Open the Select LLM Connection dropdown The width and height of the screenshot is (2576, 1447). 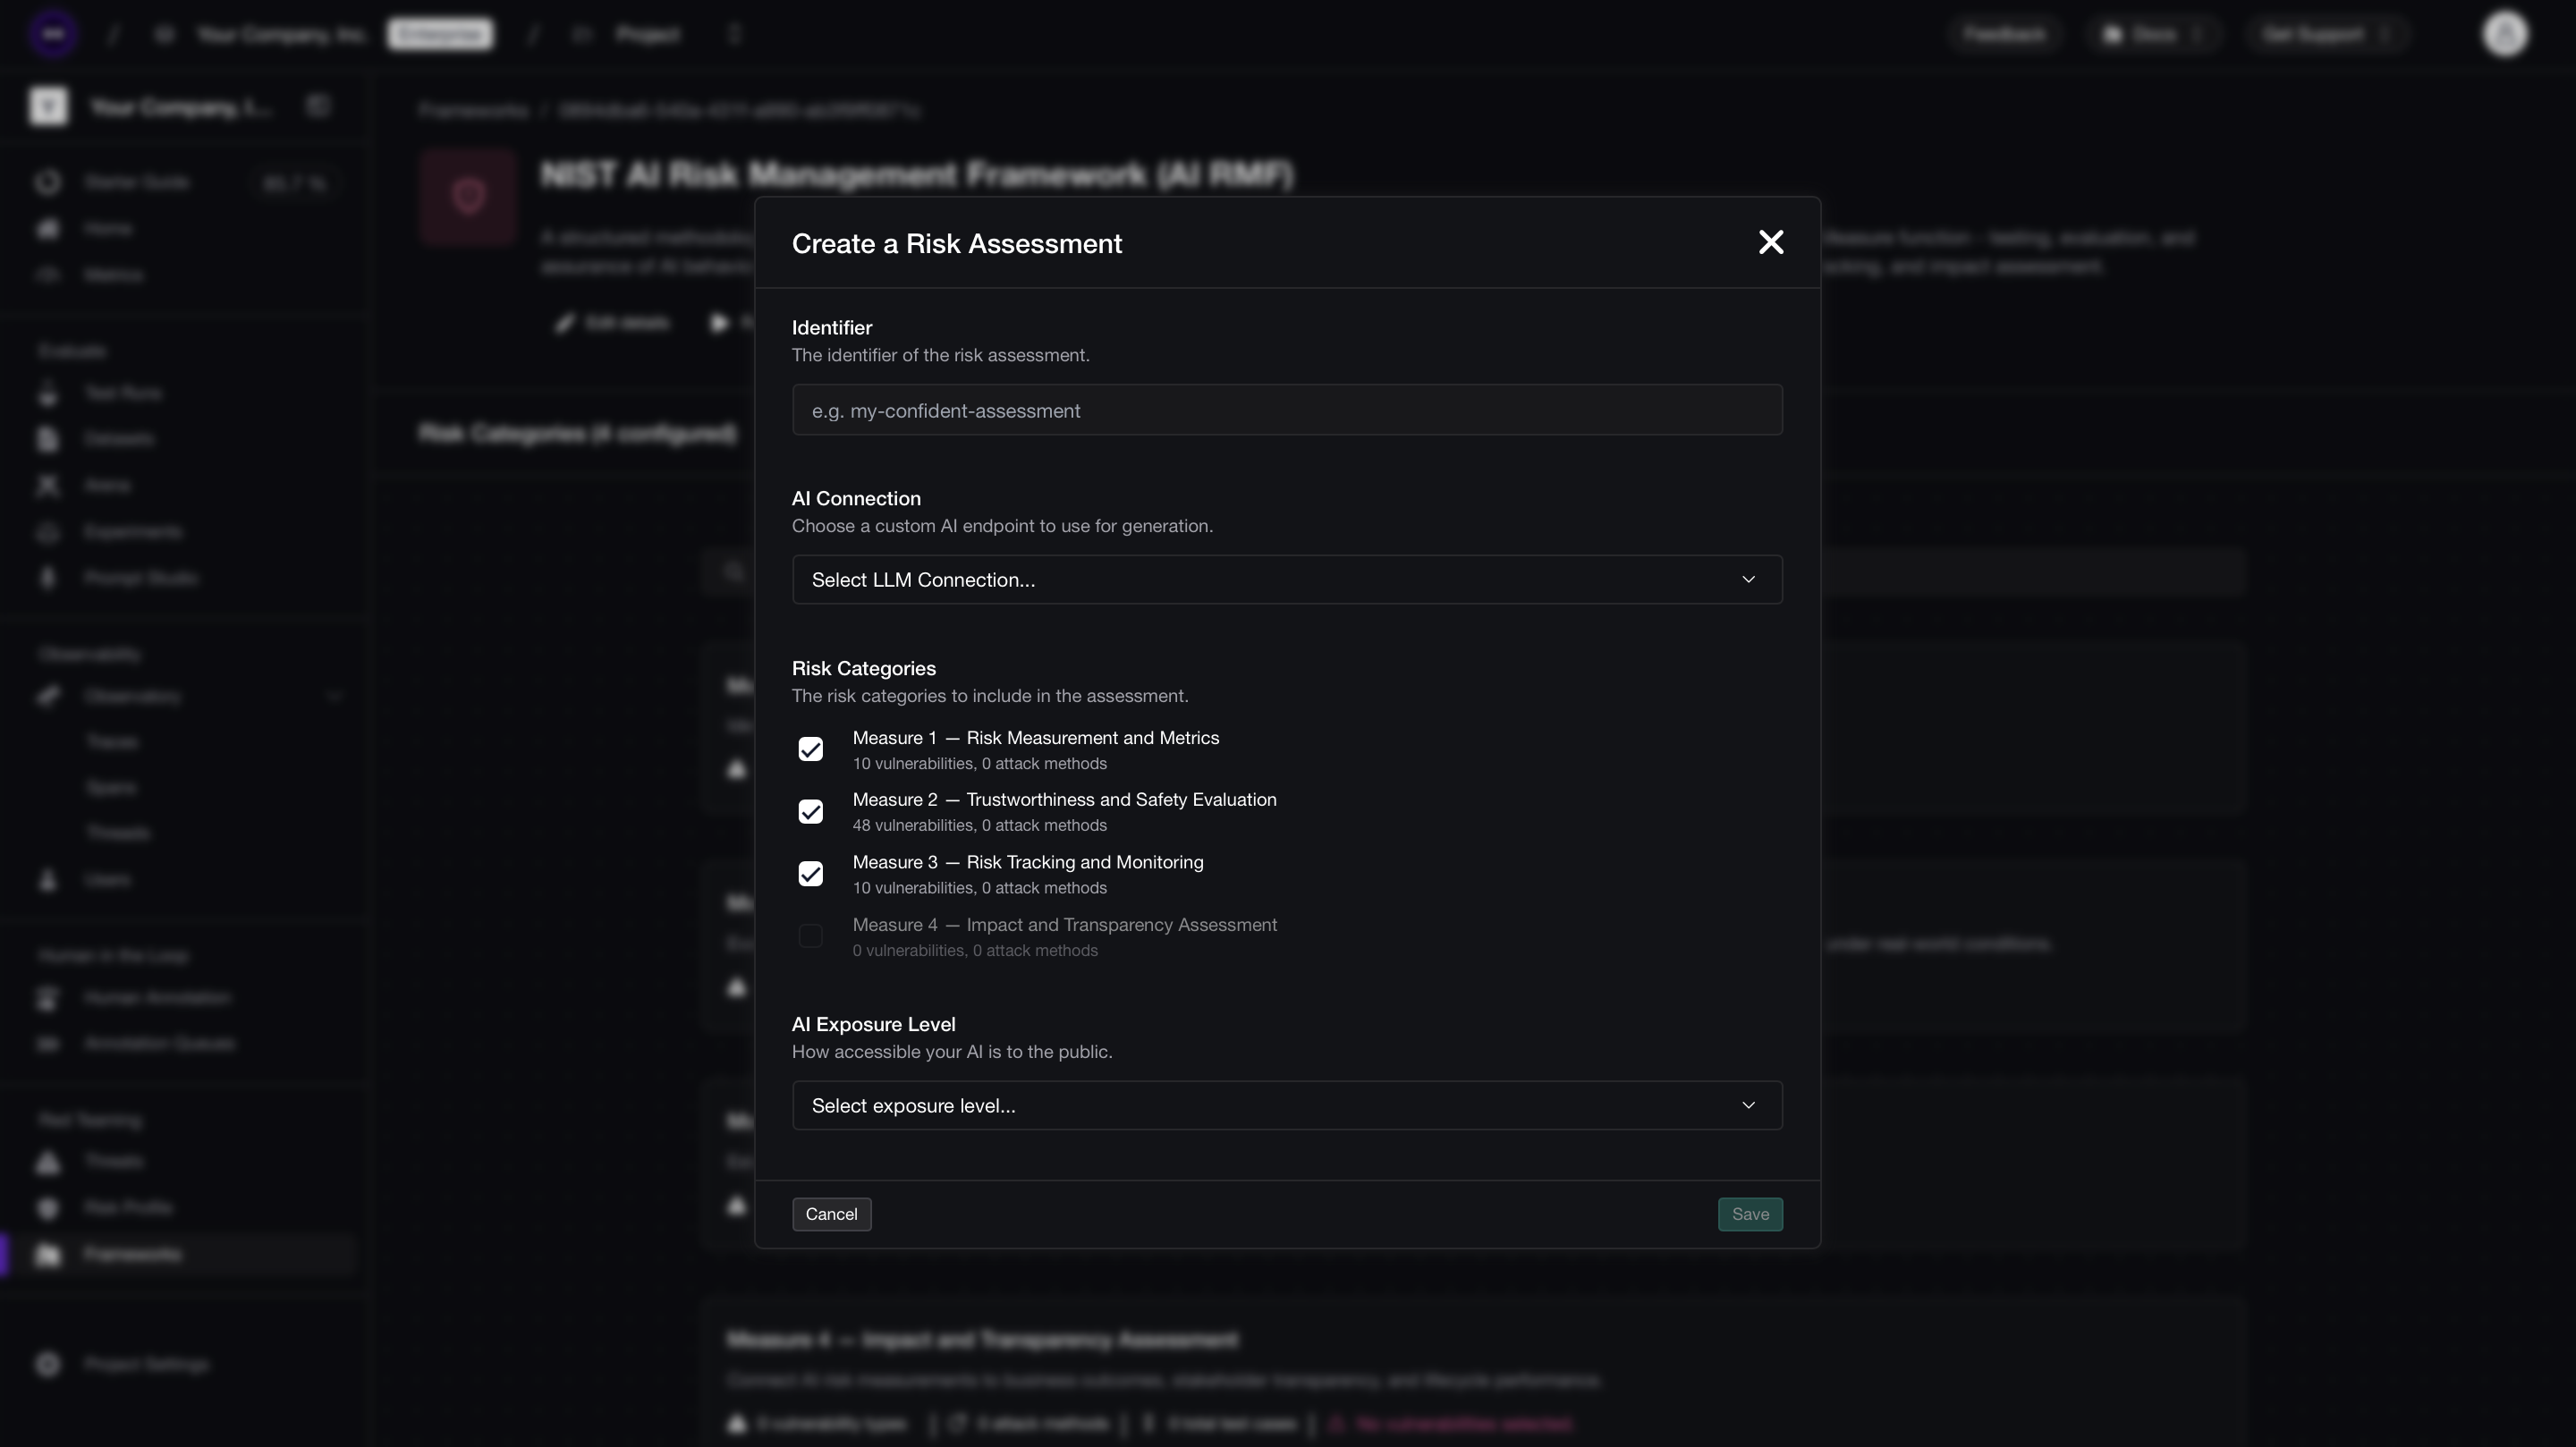tap(1287, 580)
